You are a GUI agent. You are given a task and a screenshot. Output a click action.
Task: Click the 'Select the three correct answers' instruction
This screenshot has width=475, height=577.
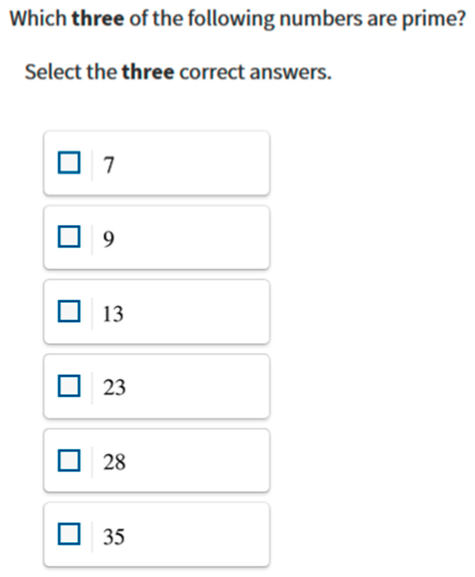pyautogui.click(x=178, y=72)
